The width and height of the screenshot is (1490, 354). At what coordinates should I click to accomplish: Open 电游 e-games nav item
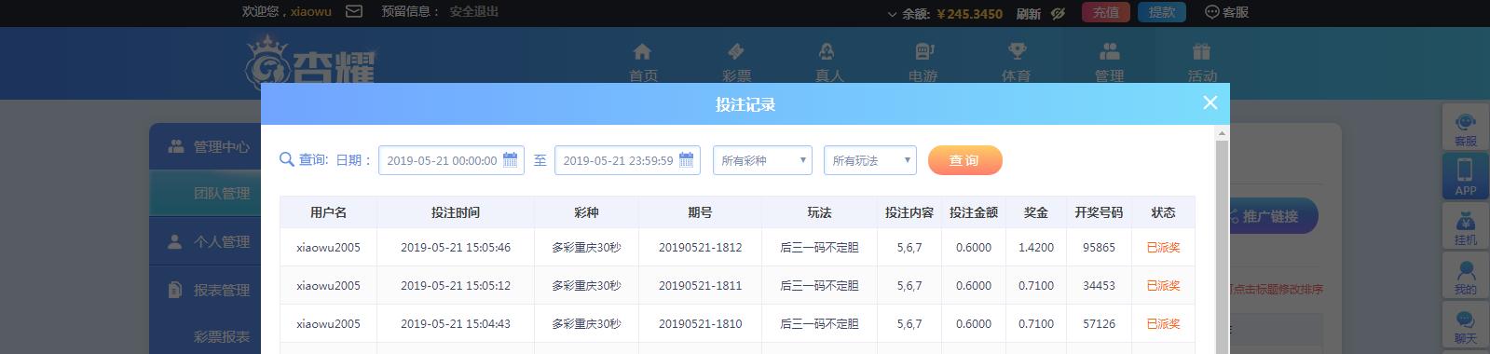click(923, 62)
